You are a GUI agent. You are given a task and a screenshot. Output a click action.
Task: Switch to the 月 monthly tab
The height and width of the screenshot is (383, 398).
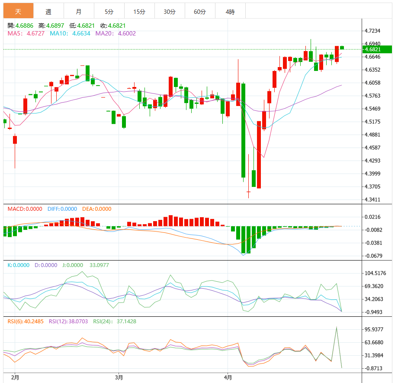[x=79, y=11]
